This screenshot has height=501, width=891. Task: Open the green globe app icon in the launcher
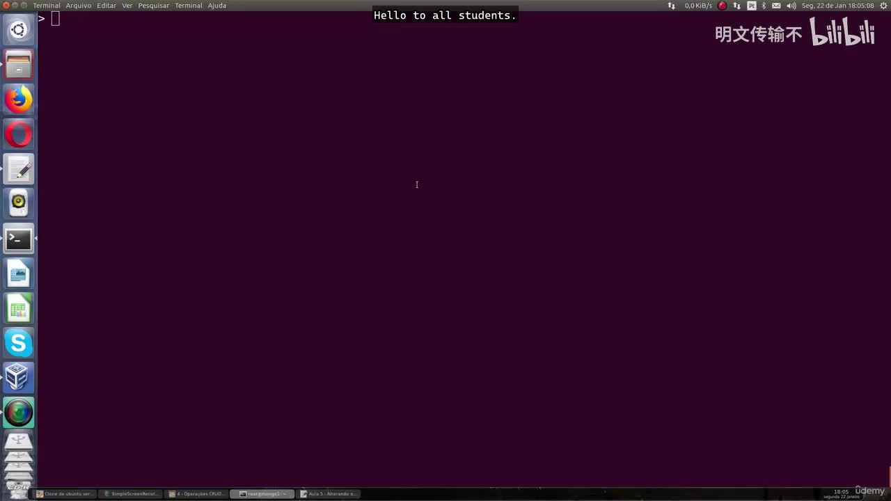click(x=19, y=413)
